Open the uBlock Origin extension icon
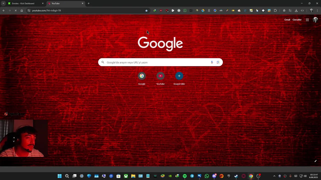This screenshot has height=180, width=321. point(161,10)
